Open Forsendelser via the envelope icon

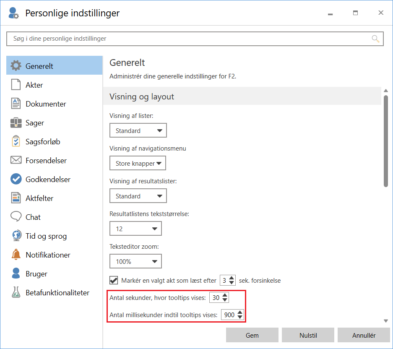(15, 160)
